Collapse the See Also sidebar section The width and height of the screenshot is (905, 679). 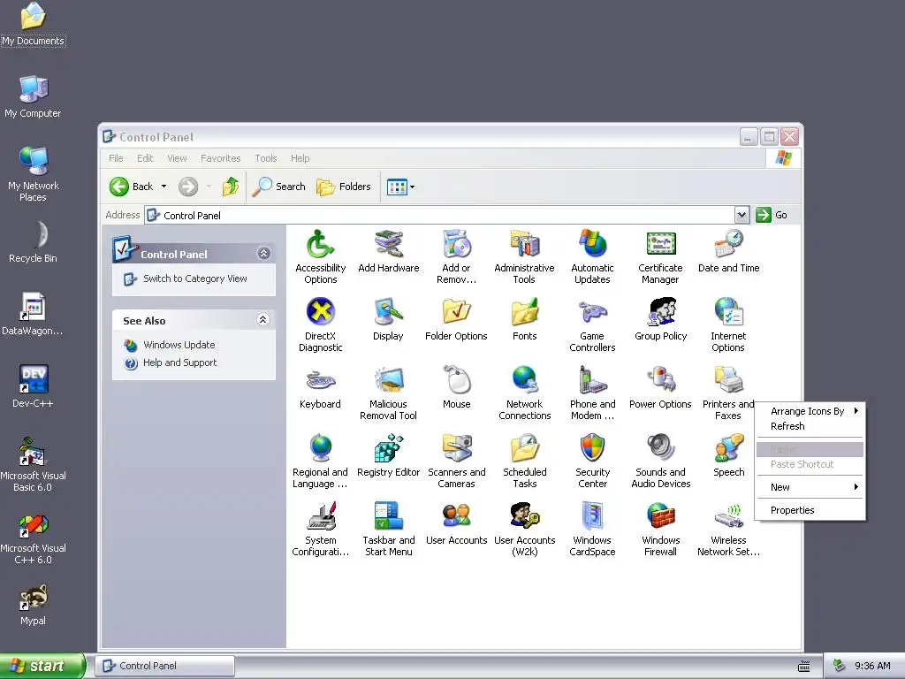tap(263, 320)
